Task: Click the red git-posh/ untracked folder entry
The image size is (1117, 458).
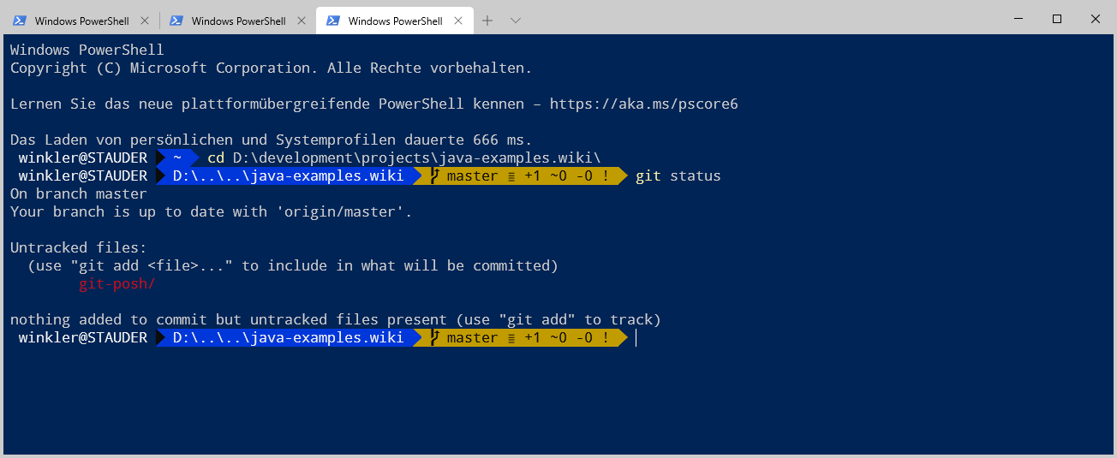Action: (x=116, y=283)
